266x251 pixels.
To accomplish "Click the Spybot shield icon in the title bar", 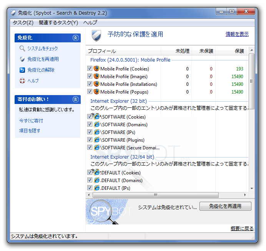I will pyautogui.click(x=13, y=13).
